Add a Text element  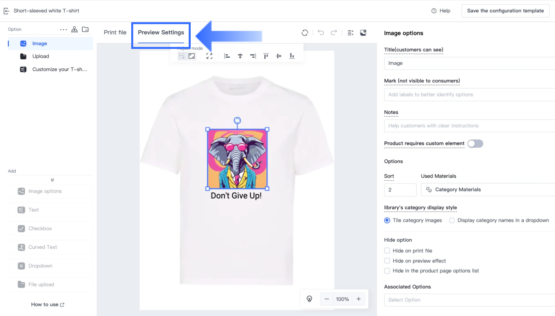point(50,210)
